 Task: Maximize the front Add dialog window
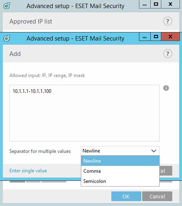pos(156,36)
